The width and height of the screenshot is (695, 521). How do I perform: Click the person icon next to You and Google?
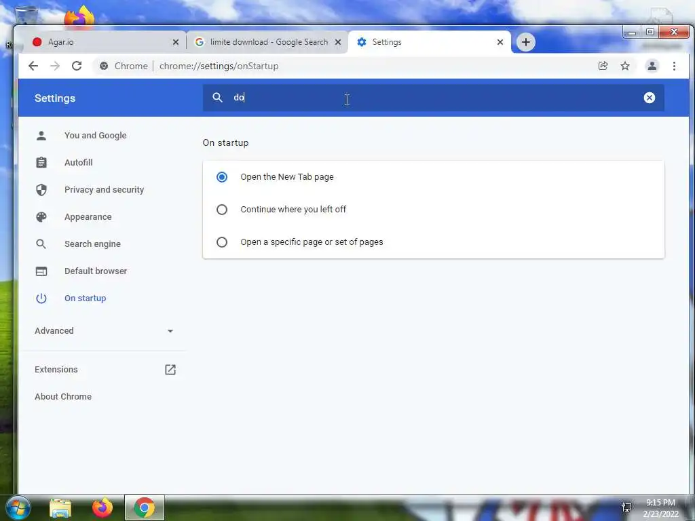[x=41, y=136]
